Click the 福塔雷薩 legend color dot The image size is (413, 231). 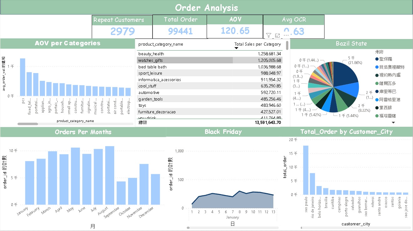pyautogui.click(x=377, y=115)
